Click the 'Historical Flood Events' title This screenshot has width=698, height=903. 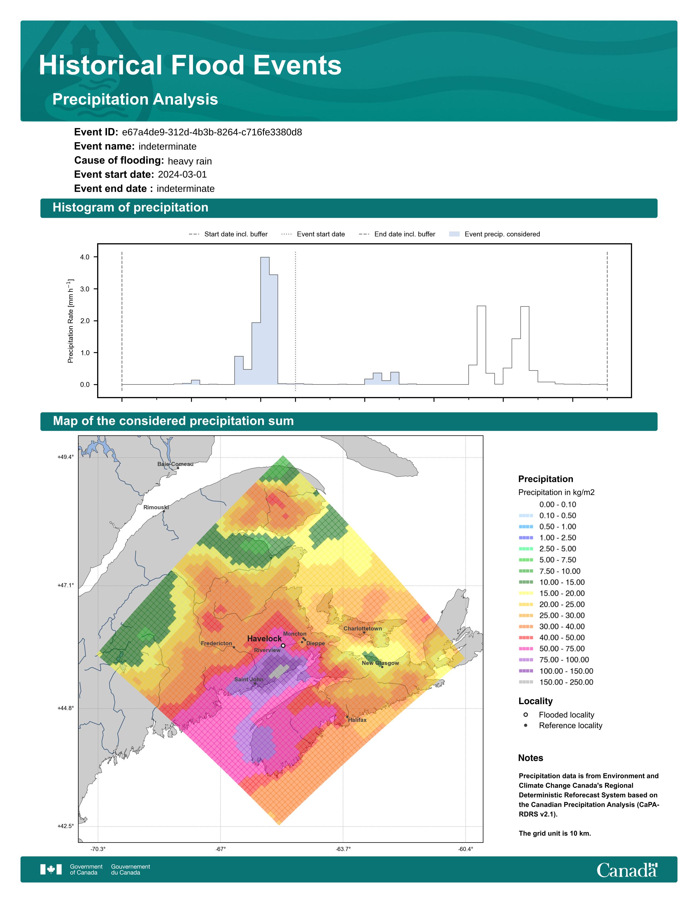pos(190,65)
